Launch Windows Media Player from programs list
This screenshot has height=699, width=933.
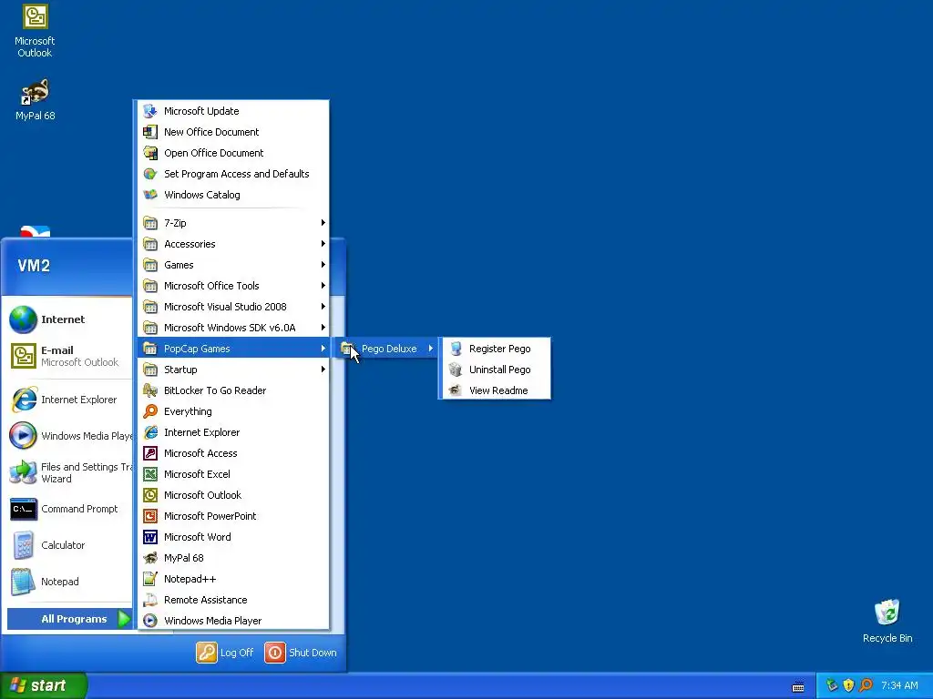tap(234, 621)
